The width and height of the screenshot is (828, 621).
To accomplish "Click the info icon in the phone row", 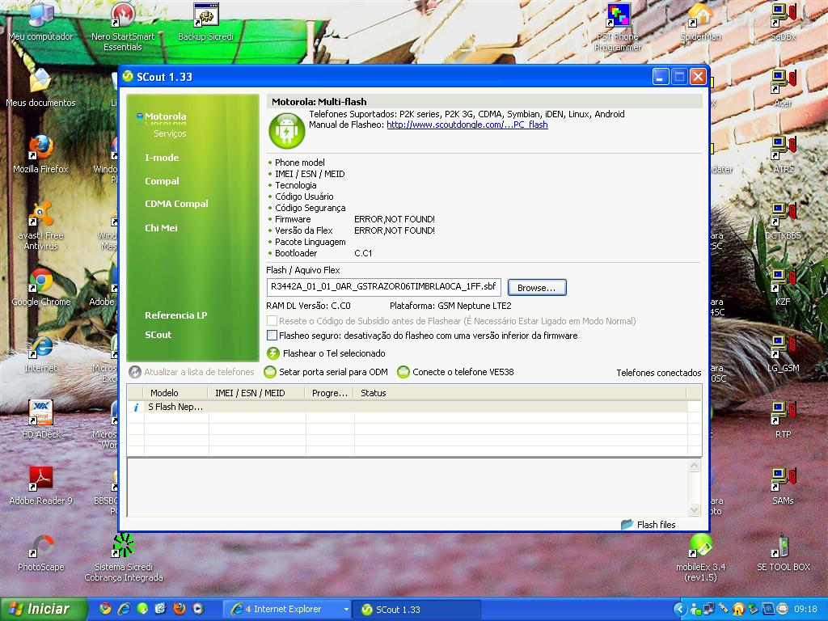I will point(136,408).
